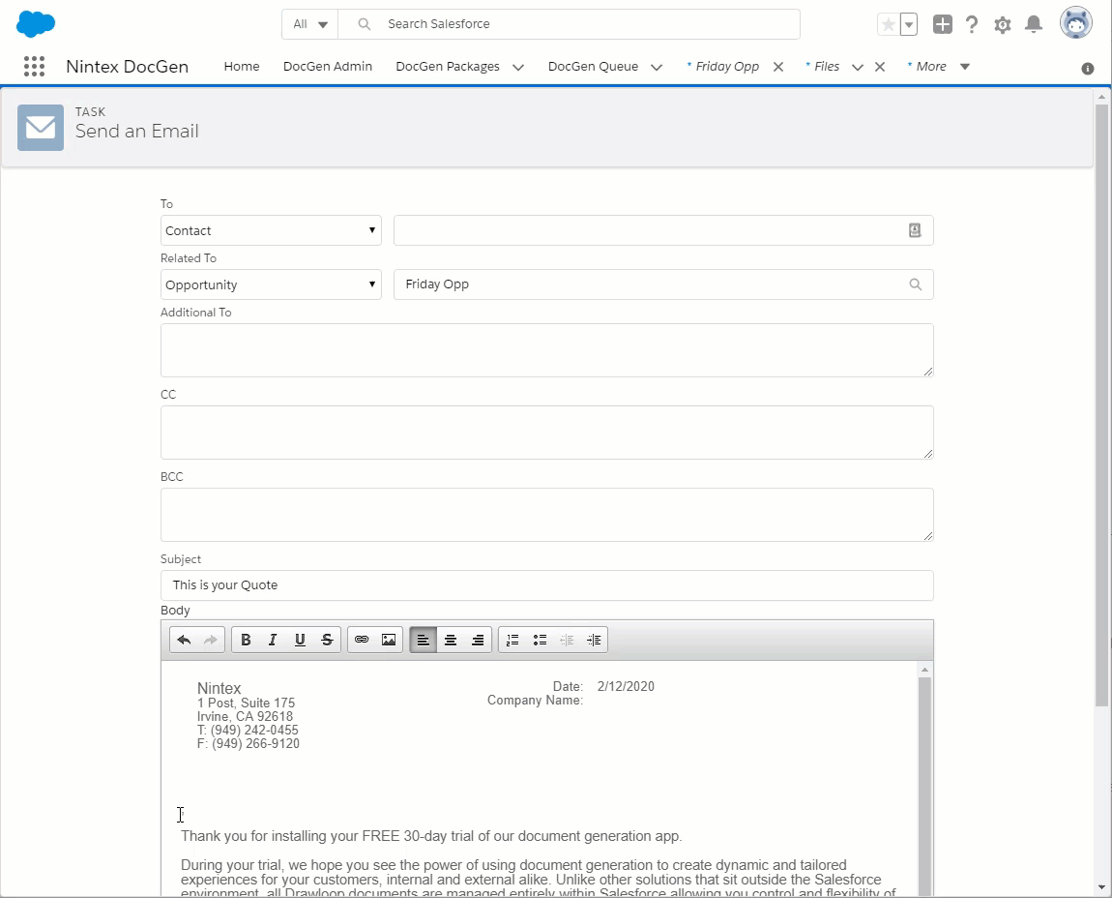Switch to the DocGen Admin tab

click(328, 66)
